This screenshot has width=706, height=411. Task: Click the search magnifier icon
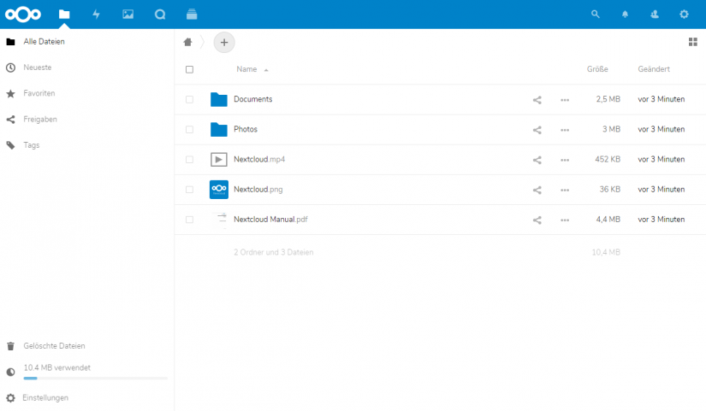(x=596, y=15)
